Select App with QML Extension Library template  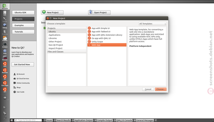click(x=107, y=35)
